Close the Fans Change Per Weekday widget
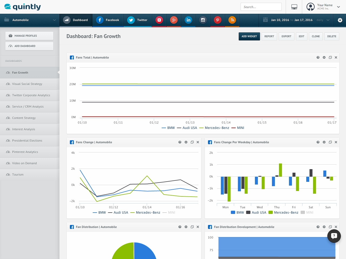Screen dimensions: 346x259 (336, 142)
